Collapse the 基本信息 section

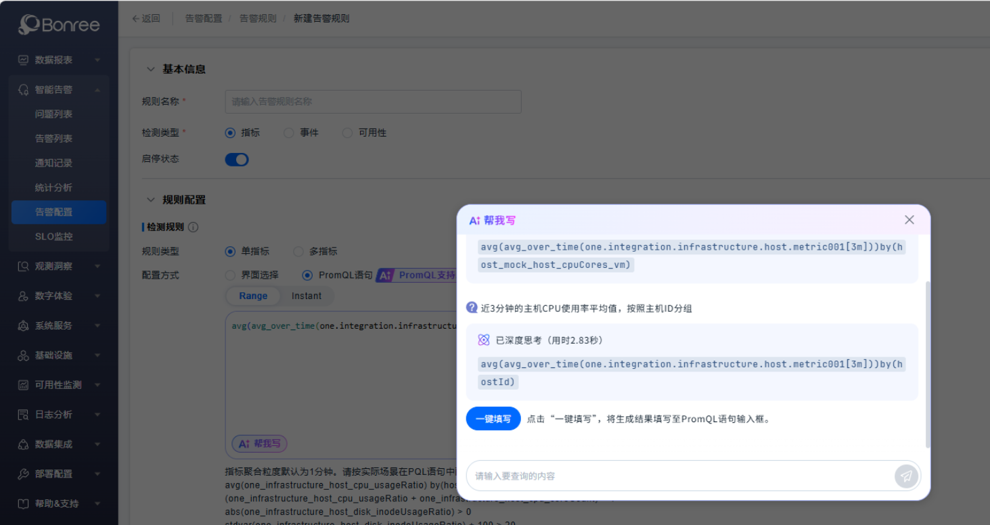150,69
